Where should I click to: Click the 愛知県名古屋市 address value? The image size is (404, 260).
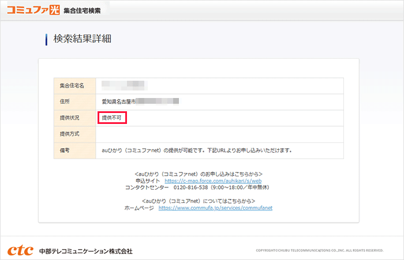[119, 101]
